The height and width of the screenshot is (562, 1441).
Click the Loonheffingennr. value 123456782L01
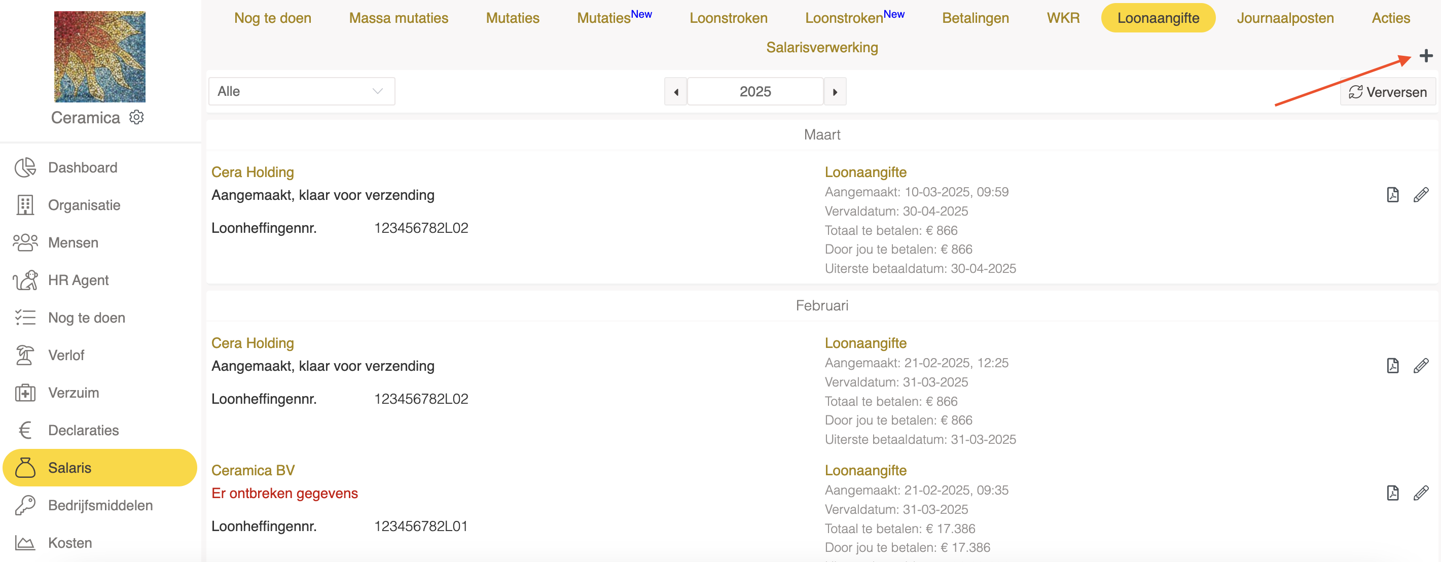point(421,526)
